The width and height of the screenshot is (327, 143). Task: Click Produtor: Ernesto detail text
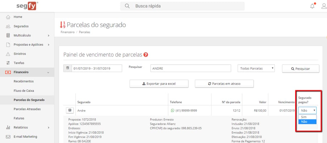tap(162, 120)
